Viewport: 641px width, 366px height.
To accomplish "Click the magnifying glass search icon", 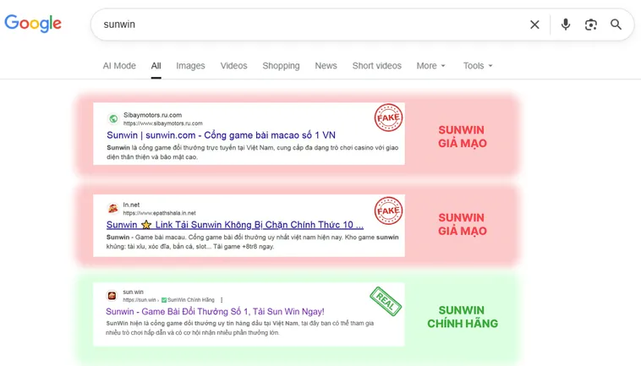I will [616, 25].
